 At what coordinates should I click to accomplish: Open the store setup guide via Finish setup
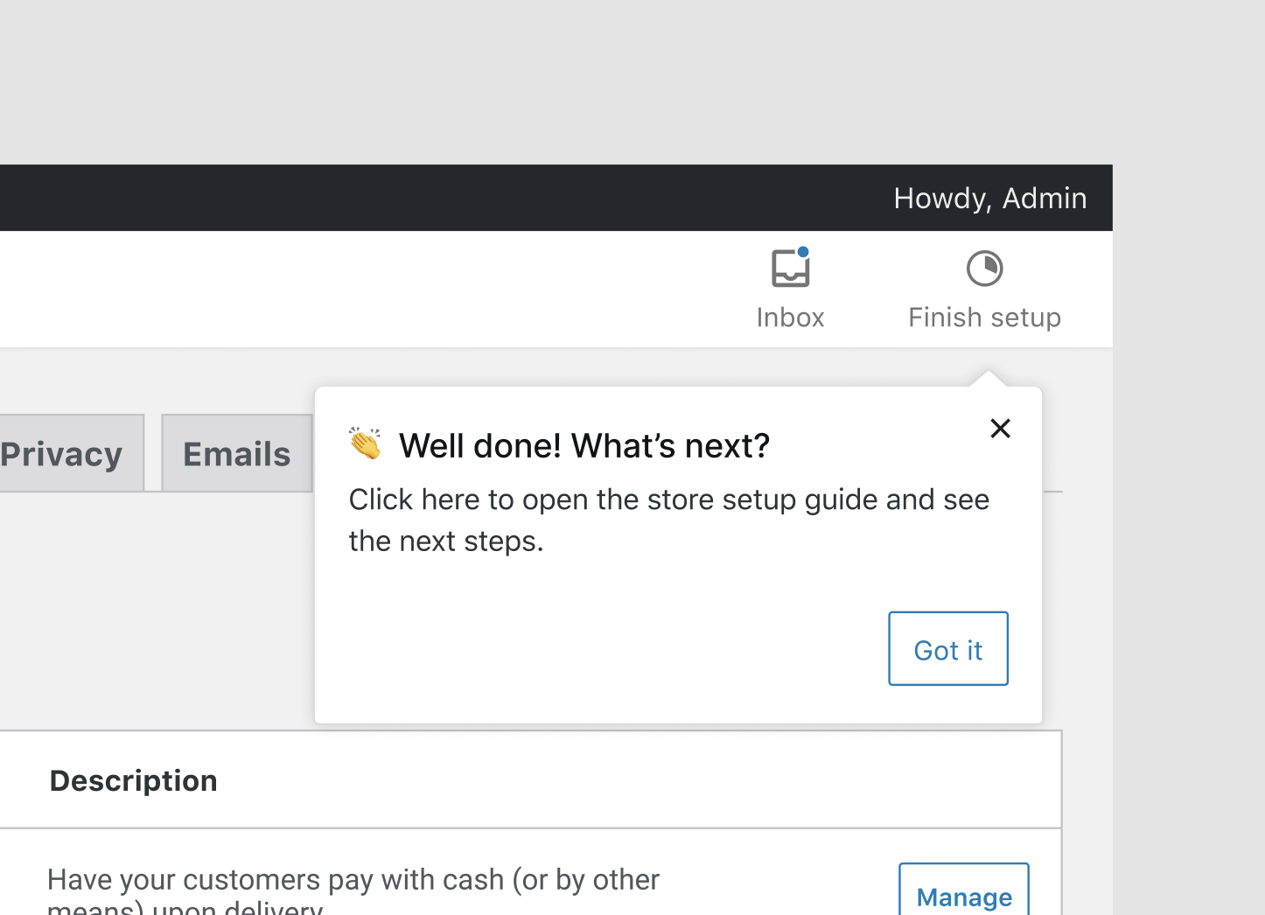click(x=984, y=290)
